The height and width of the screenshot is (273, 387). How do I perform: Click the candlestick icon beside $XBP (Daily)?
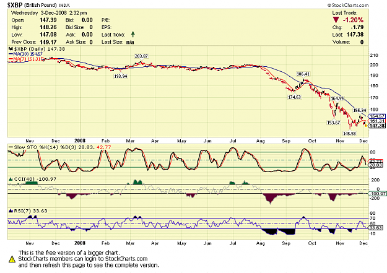11,49
